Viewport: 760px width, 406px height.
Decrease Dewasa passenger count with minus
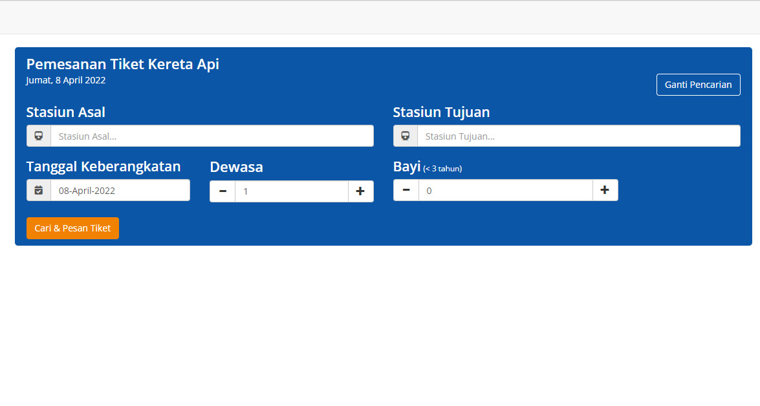point(223,191)
